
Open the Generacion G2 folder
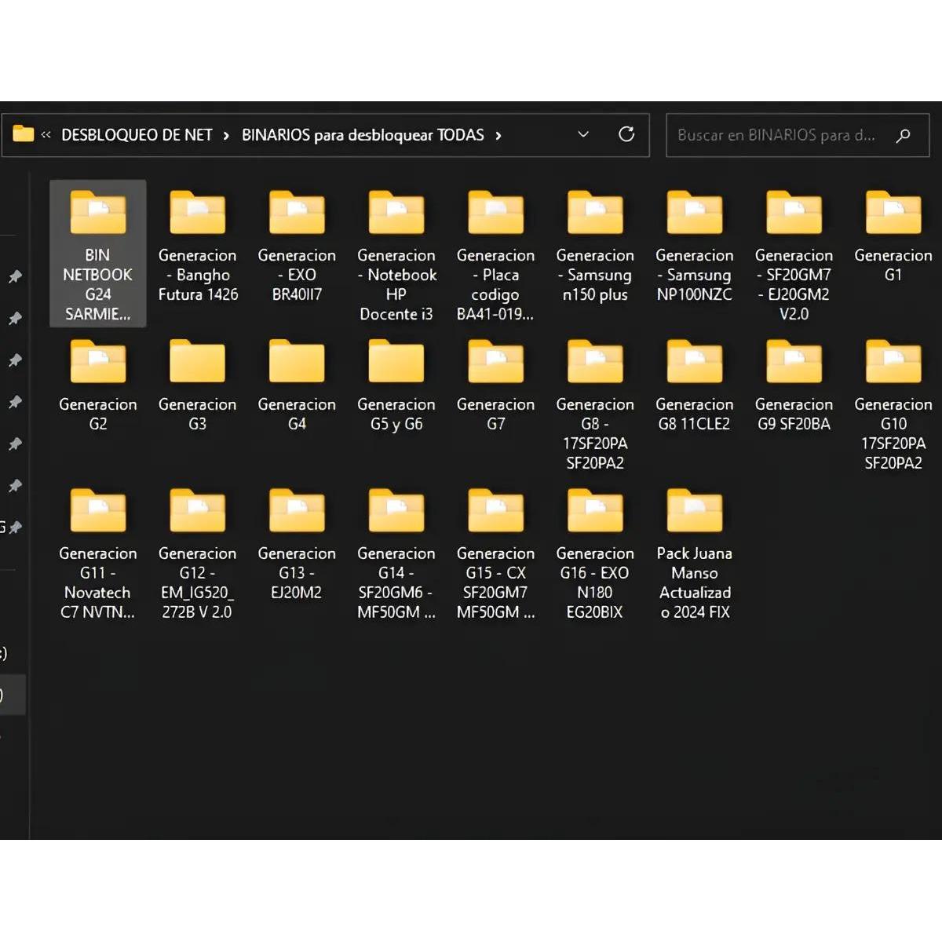click(x=97, y=385)
